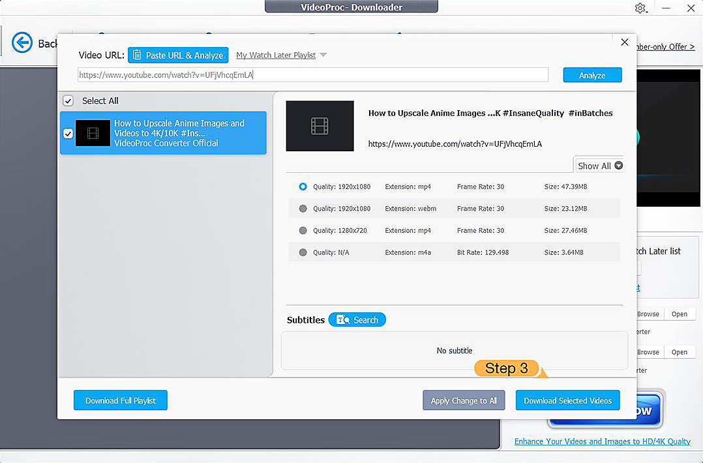
Task: Click Extension: webm text
Action: [410, 209]
